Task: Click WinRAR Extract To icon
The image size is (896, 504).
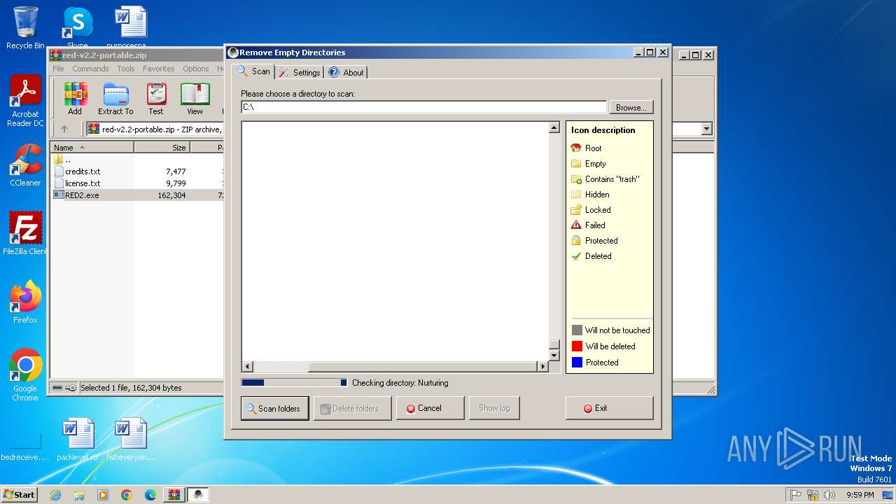Action: coord(115,99)
